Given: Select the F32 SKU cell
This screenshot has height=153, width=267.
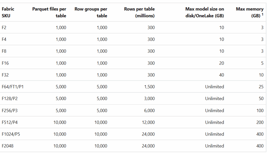Looking at the screenshot, I should 5,75.
